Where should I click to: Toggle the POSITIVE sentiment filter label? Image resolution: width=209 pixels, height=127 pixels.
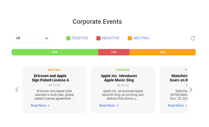coord(80,38)
